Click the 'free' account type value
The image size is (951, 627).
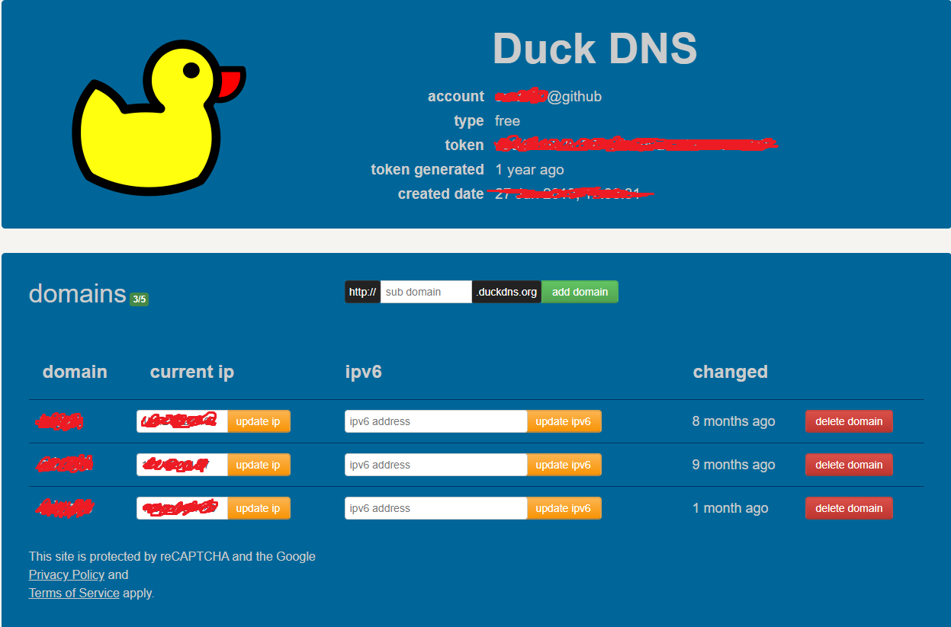tap(508, 121)
